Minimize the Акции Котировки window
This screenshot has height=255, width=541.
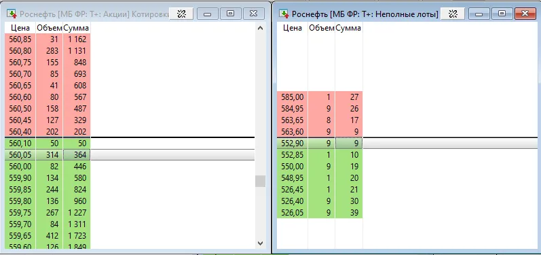[207, 14]
